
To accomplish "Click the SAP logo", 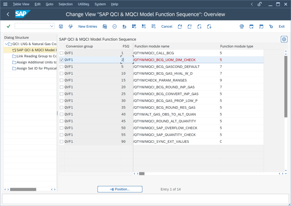I will click(23, 14).
